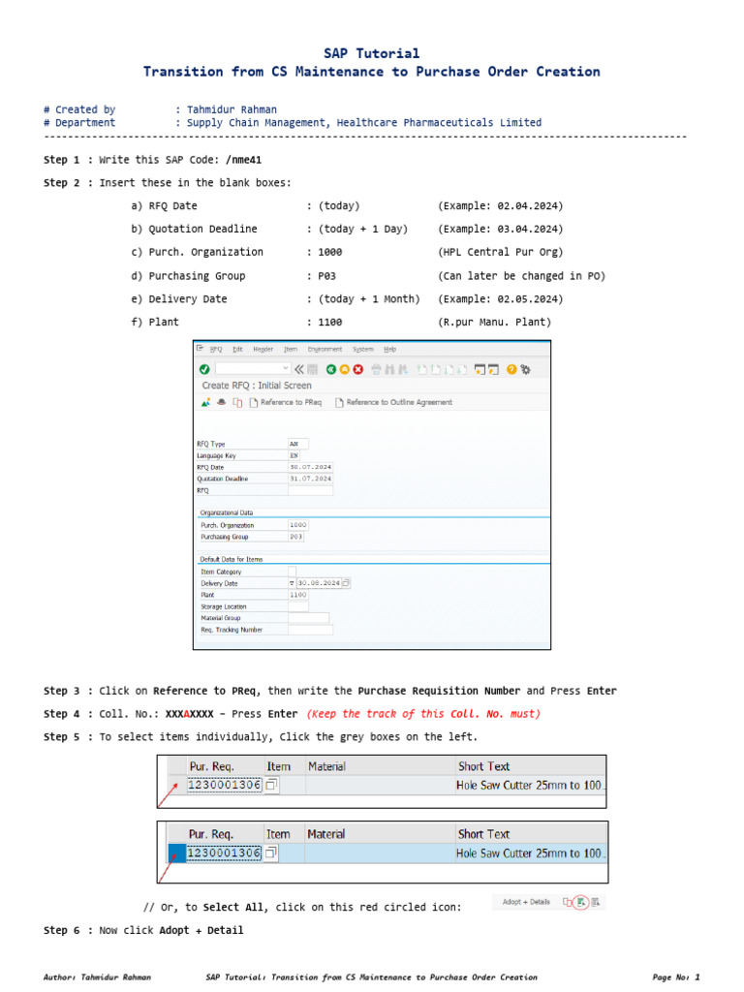Click Quotation Deadline field 31.07.2024
Viewport: 744px width, 992px height.
tap(311, 479)
